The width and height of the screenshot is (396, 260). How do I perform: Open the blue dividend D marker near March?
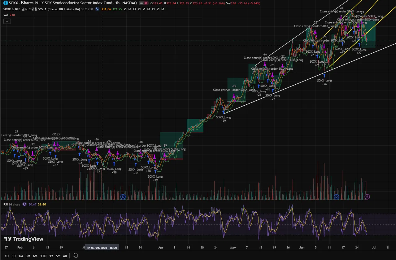[x=123, y=196]
